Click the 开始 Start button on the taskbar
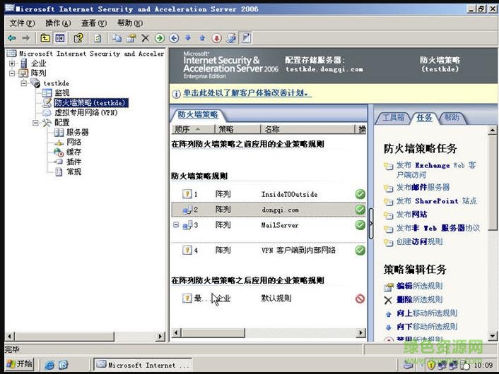Image resolution: width=499 pixels, height=374 pixels. [18, 364]
